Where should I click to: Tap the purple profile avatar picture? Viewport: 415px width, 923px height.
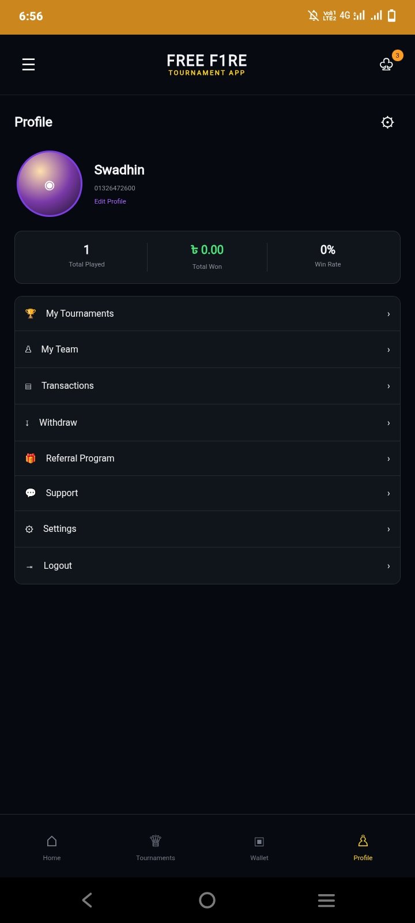(x=50, y=184)
